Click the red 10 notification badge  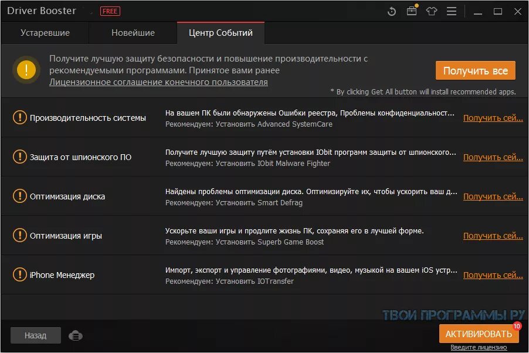pos(517,326)
